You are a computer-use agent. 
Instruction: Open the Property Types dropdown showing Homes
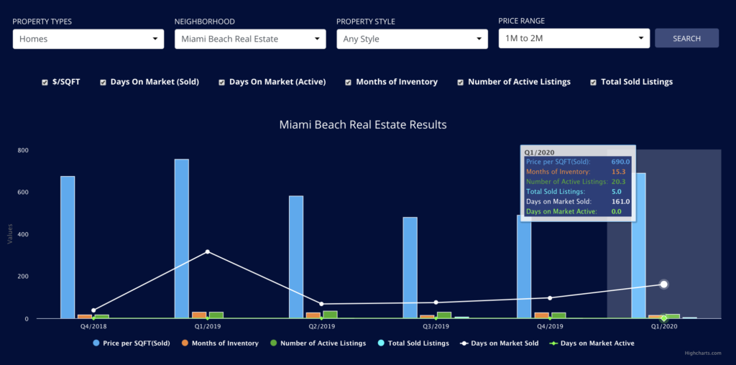pos(88,39)
